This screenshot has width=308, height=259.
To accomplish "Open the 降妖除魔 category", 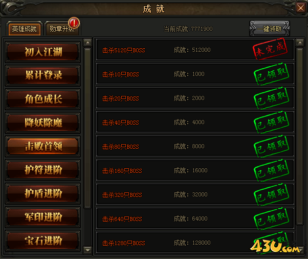I will [x=43, y=123].
